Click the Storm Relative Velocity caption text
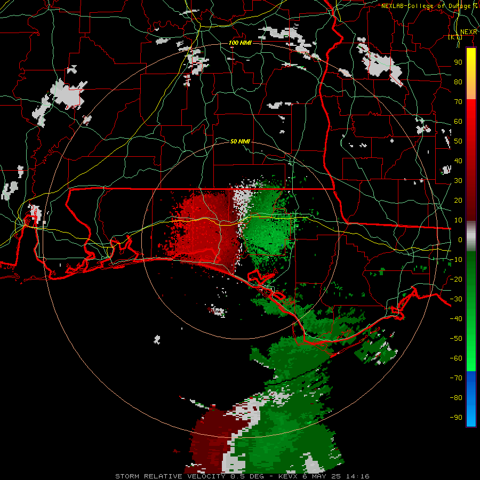The image size is (480, 480). click(242, 476)
